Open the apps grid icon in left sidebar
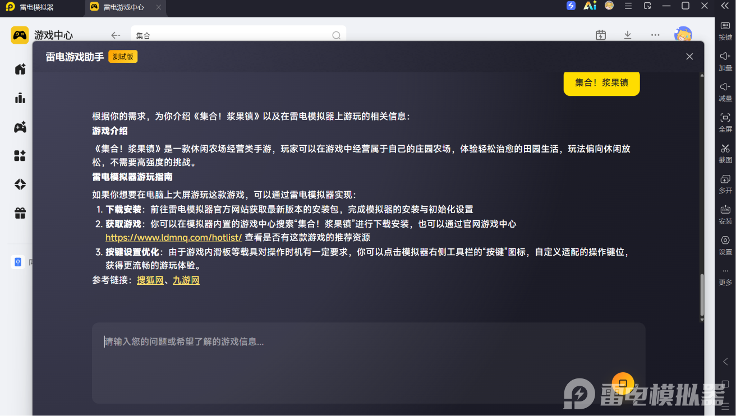736x416 pixels. (20, 156)
